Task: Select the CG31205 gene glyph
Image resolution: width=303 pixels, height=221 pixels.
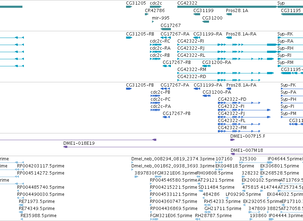Action: [x=129, y=7]
